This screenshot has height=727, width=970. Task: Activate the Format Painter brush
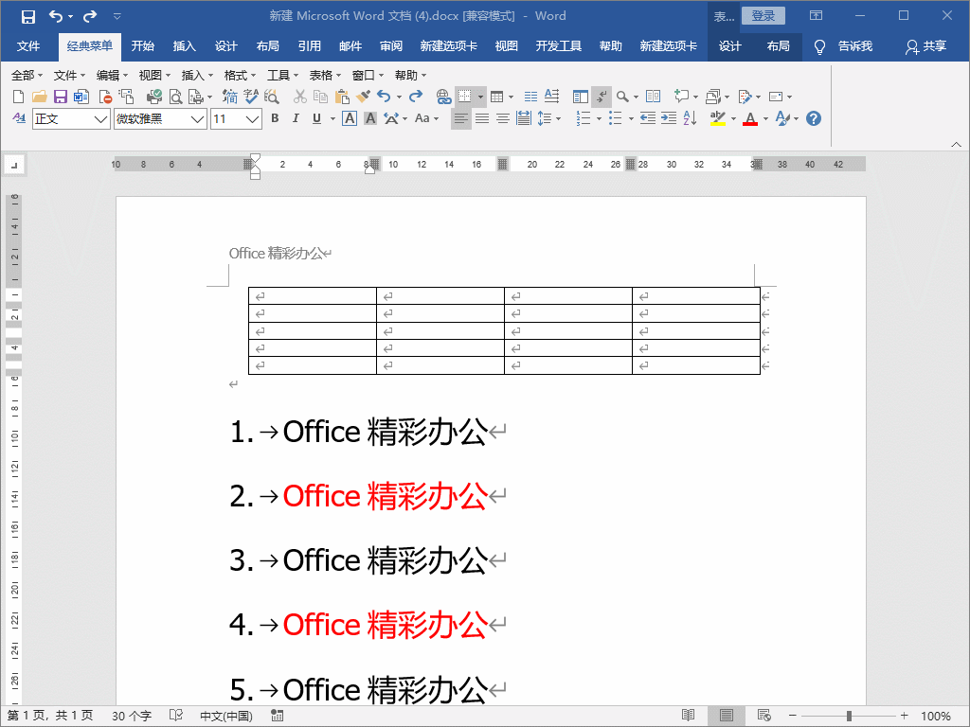coord(363,97)
